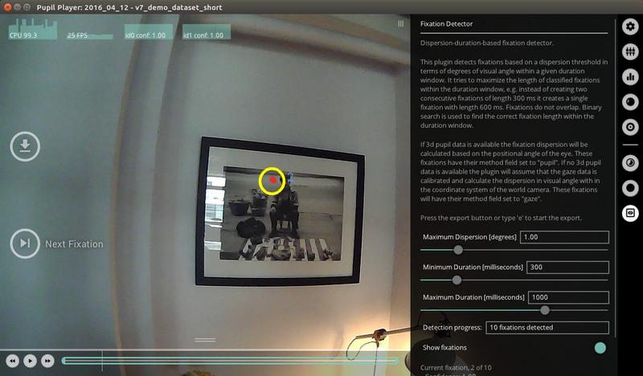Click the "Current fixation, 2 of 10" text

(456, 367)
